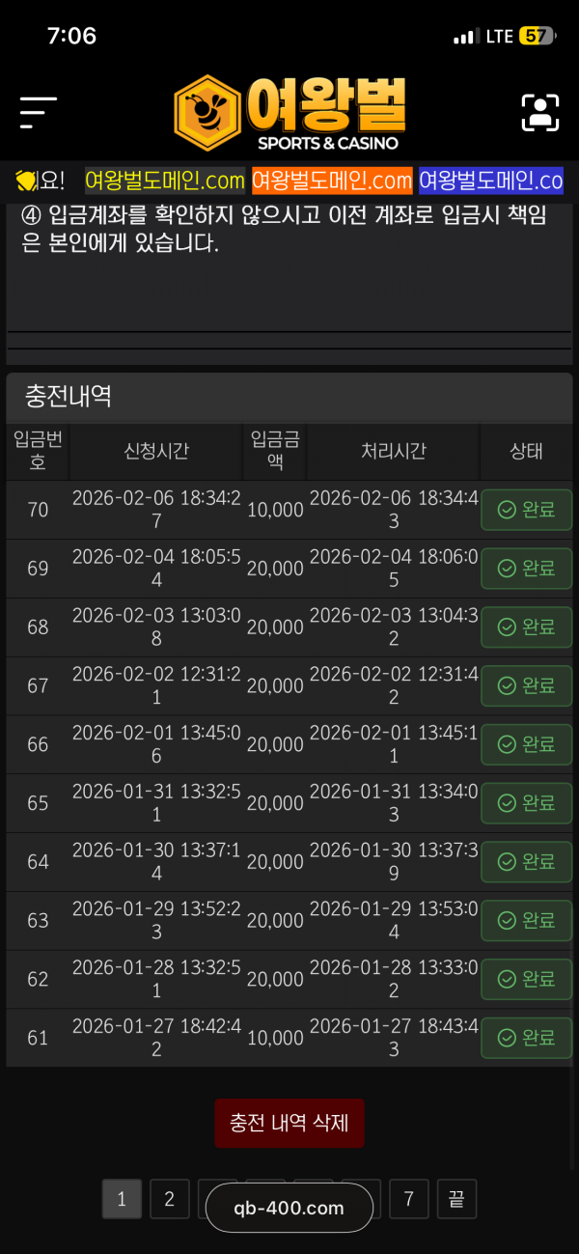Click 완료 status for deposit 63
The width and height of the screenshot is (579, 1254).
point(526,920)
